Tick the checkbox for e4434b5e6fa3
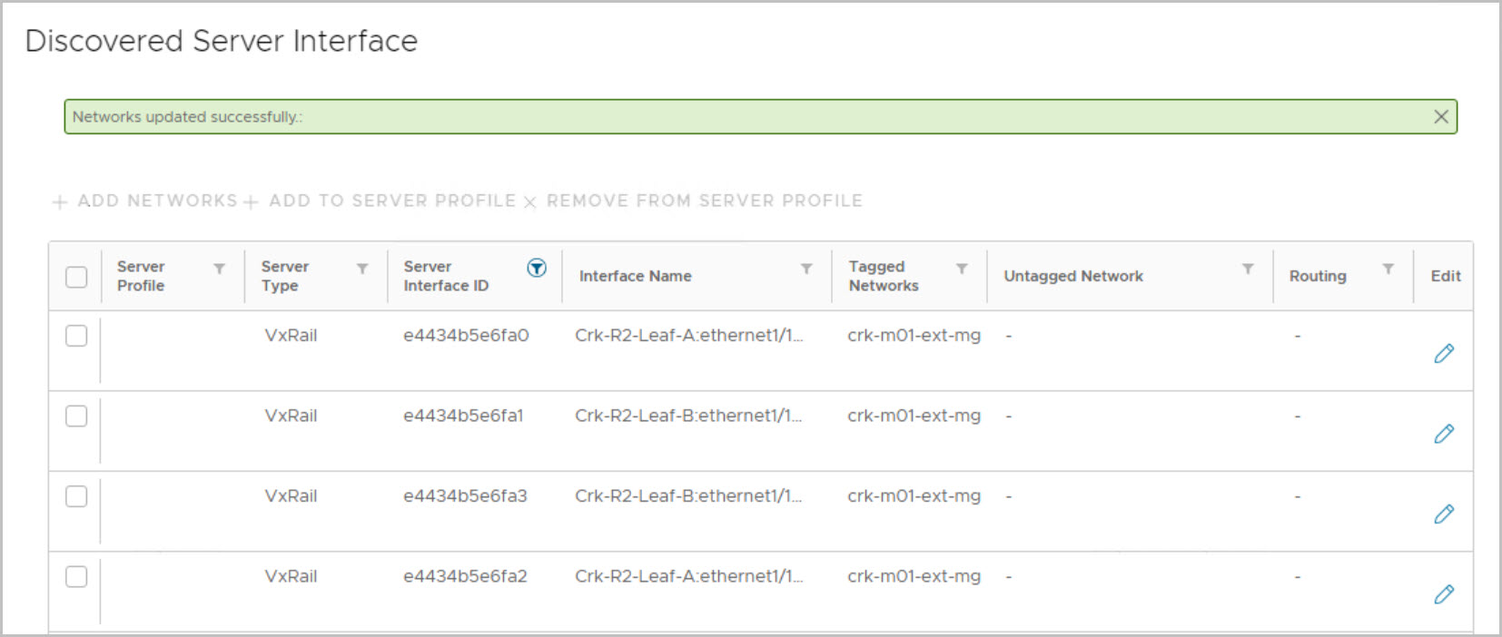This screenshot has width=1502, height=637. tap(76, 496)
